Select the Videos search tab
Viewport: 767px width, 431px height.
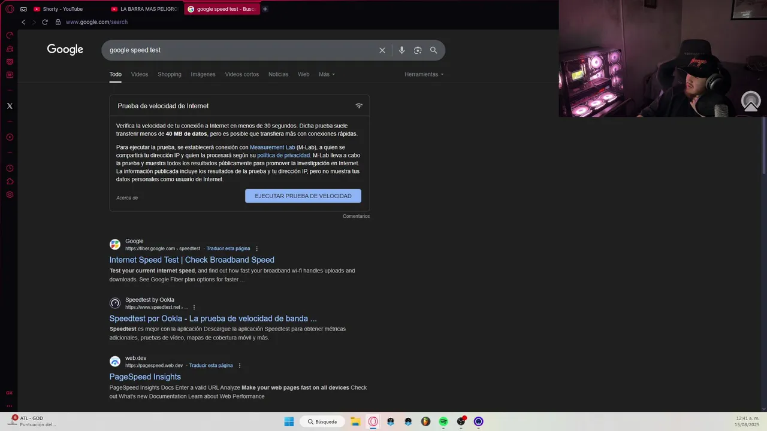tap(140, 74)
